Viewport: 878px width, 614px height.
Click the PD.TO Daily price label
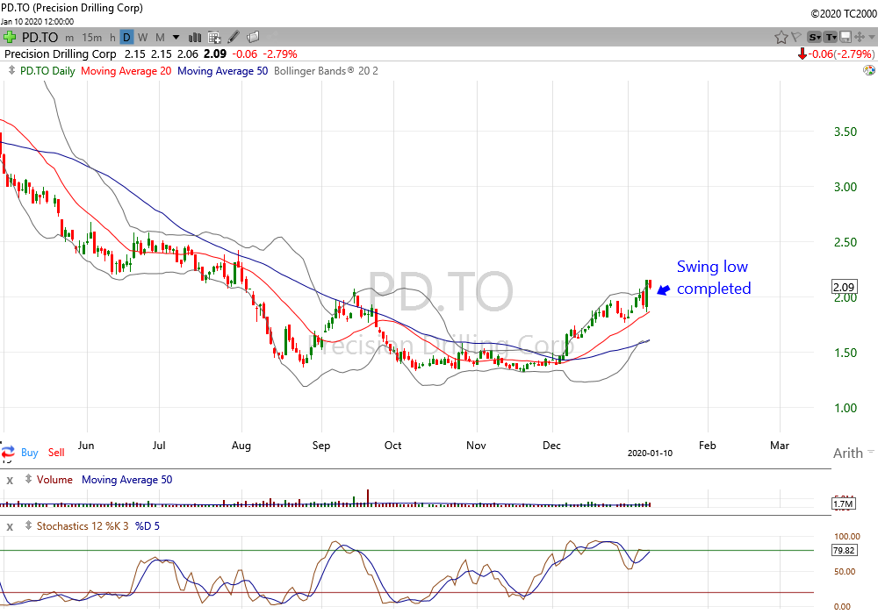click(47, 71)
